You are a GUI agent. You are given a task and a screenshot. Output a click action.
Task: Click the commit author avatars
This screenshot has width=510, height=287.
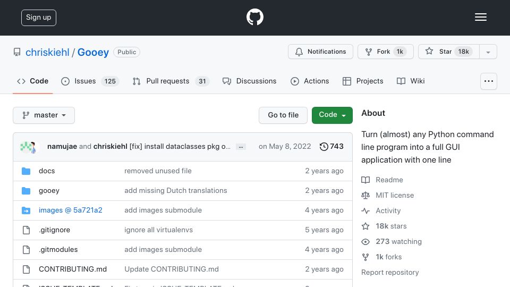point(30,147)
